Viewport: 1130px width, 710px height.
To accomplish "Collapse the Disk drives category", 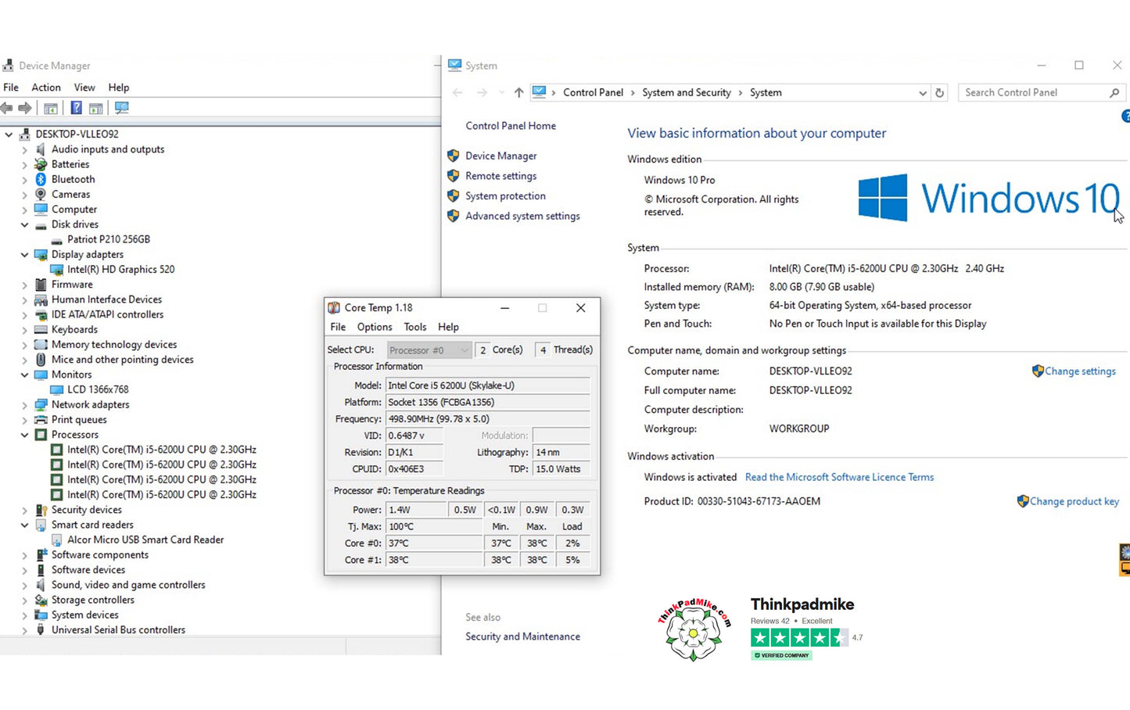I will (x=24, y=224).
